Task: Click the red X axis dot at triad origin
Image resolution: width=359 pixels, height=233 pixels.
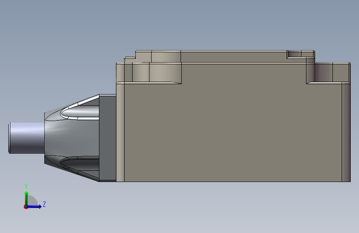Action: click(x=26, y=207)
